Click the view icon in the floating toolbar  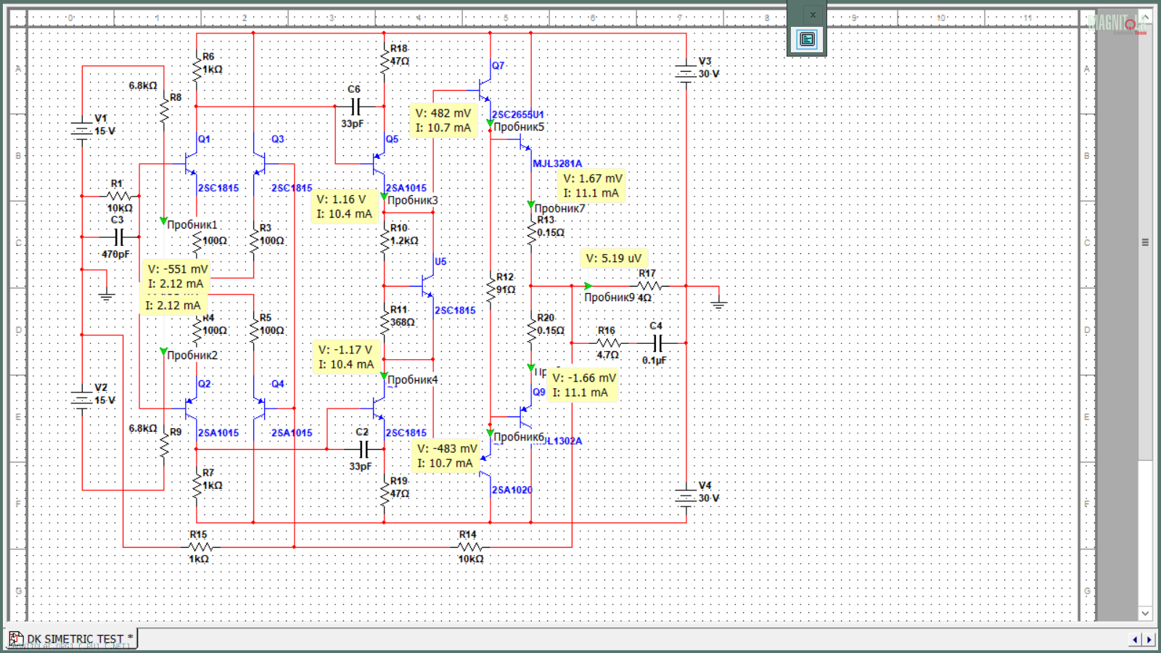click(807, 39)
